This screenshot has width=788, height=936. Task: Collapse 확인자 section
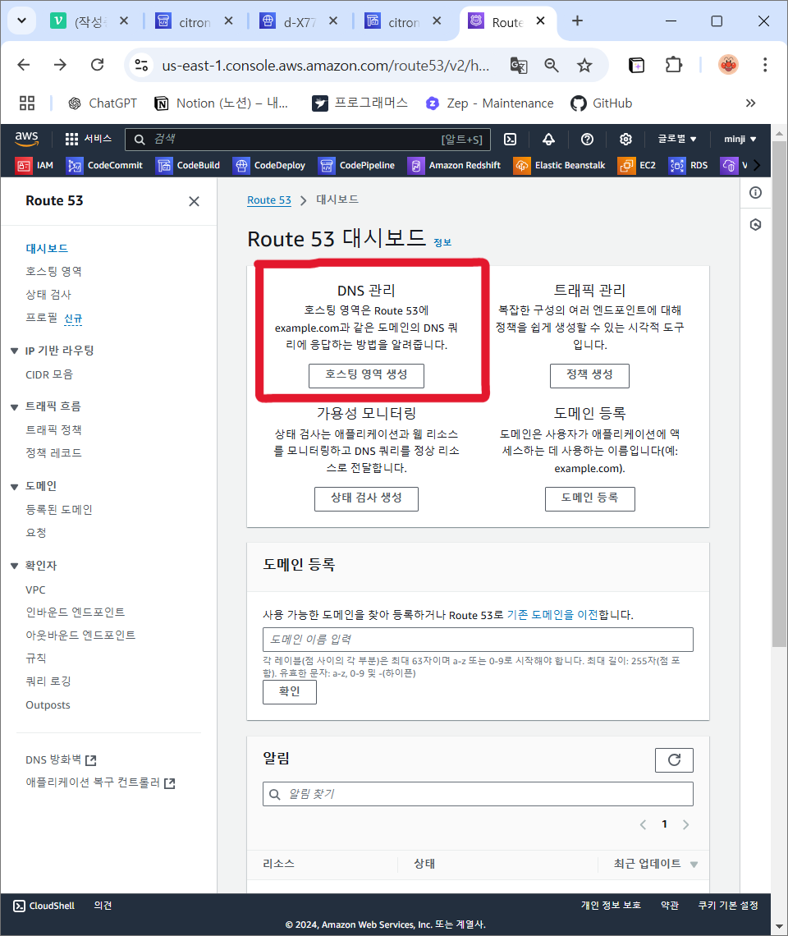coord(14,566)
